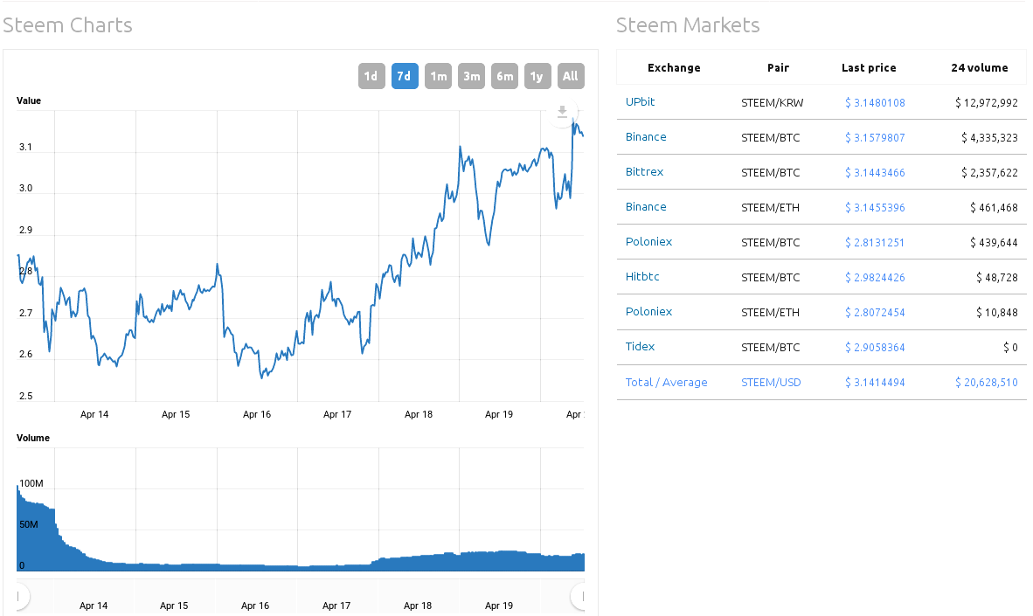
Task: Open the Bittrex exchange link
Action: (644, 172)
